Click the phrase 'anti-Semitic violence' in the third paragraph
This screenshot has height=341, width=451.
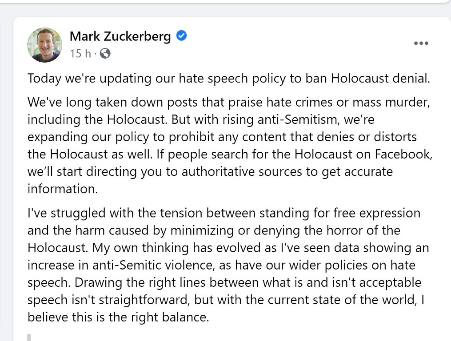(x=154, y=265)
